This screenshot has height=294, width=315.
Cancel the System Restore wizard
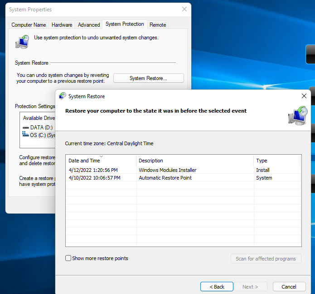coord(289,287)
